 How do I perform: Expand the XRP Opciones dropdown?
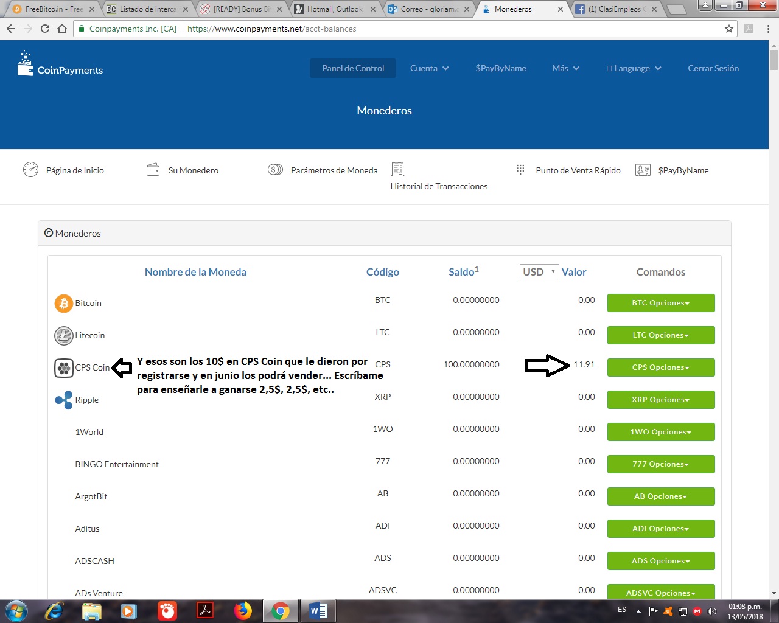(x=661, y=400)
